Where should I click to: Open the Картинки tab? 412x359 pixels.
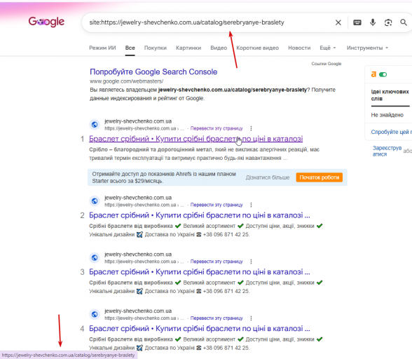(188, 48)
